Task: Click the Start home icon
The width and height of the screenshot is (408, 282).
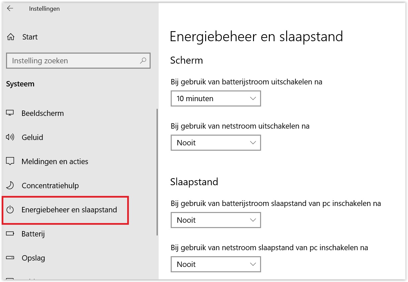Action: tap(11, 37)
